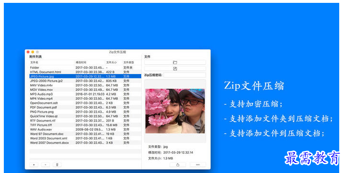The height and width of the screenshot is (173, 344).
Task: Click the 835 KB size cell
Action: (x=111, y=81)
